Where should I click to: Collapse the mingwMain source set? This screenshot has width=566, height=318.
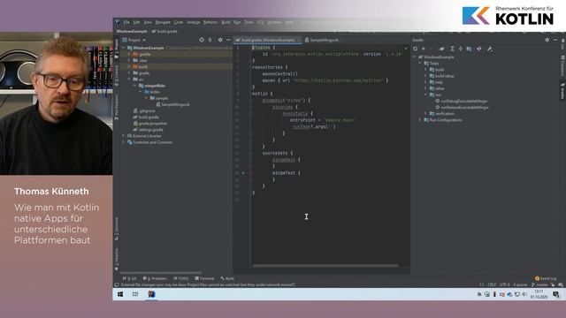pyautogui.click(x=135, y=86)
